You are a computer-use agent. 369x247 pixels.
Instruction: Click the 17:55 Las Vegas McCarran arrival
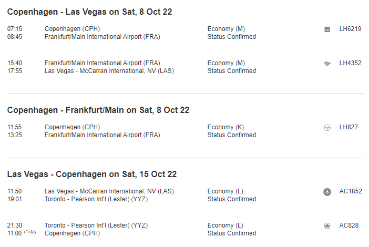pos(109,71)
